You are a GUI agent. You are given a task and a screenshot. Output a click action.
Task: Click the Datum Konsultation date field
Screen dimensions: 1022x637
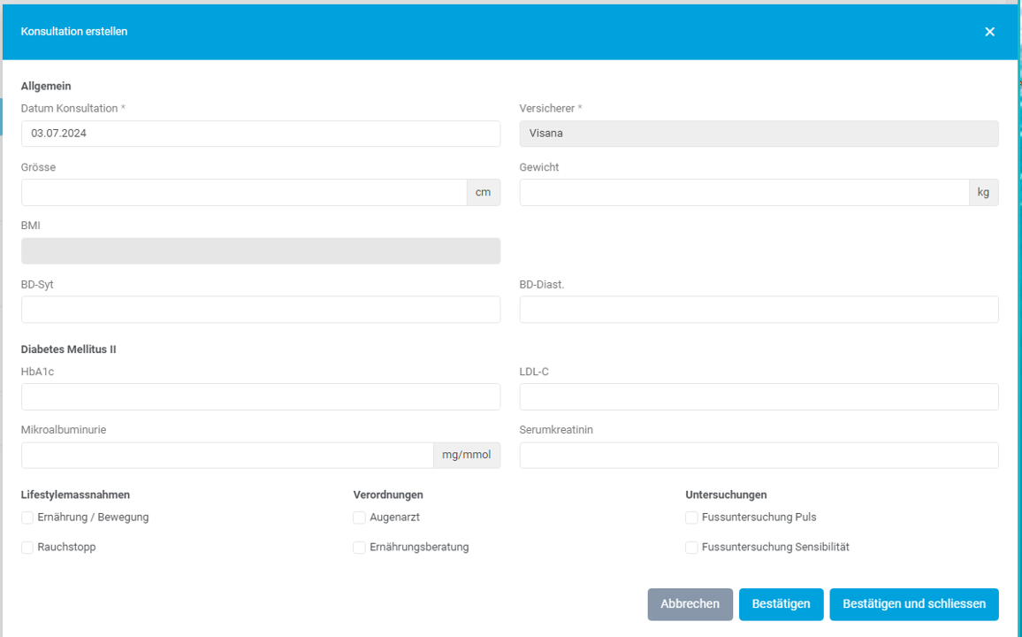(261, 134)
